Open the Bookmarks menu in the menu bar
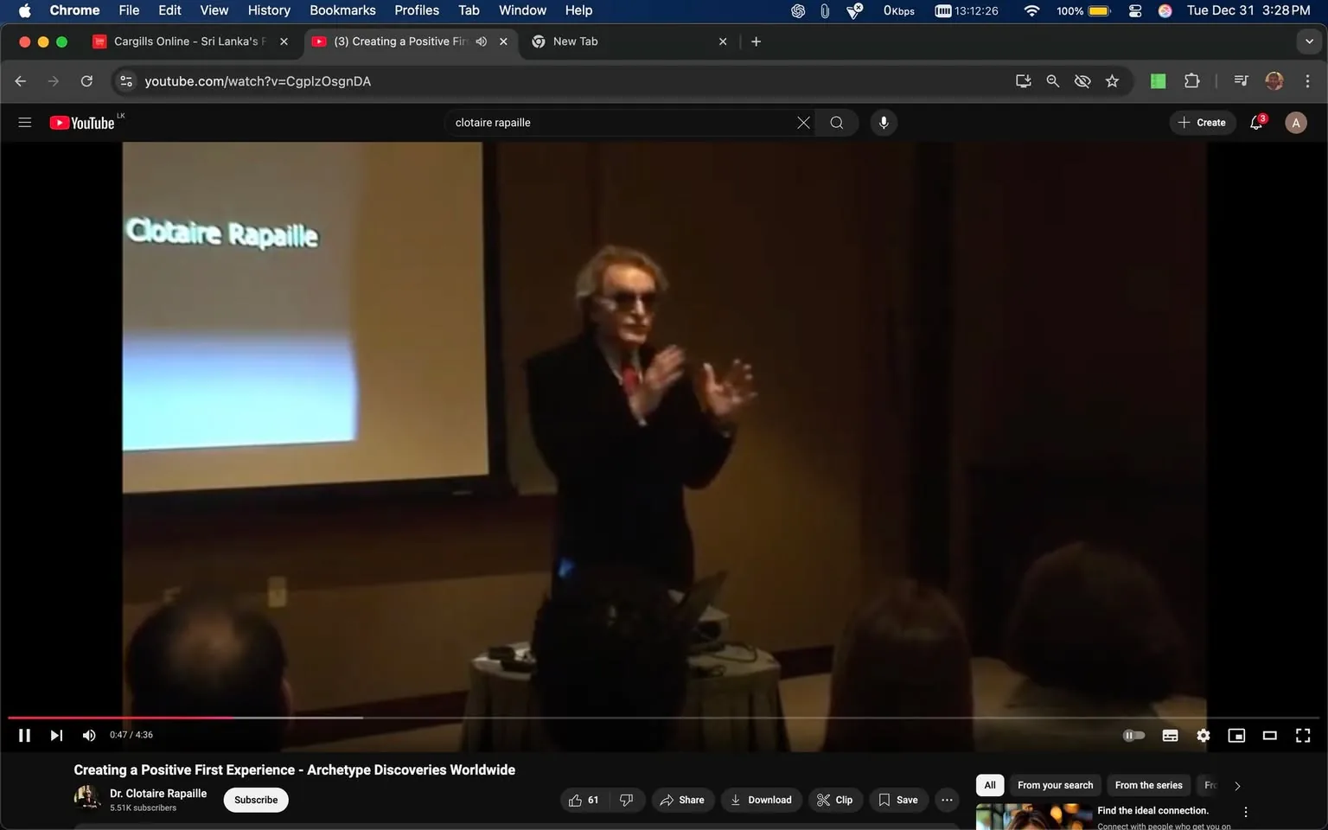1328x830 pixels. tap(342, 10)
